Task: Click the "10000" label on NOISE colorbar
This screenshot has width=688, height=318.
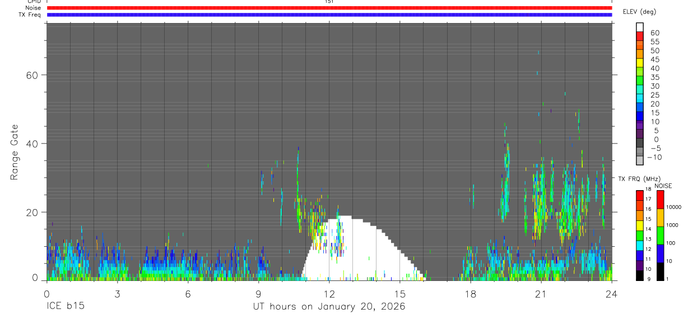Action: point(673,207)
